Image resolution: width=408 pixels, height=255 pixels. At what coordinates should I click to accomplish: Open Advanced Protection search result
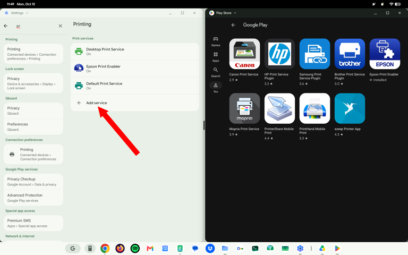pyautogui.click(x=33, y=198)
